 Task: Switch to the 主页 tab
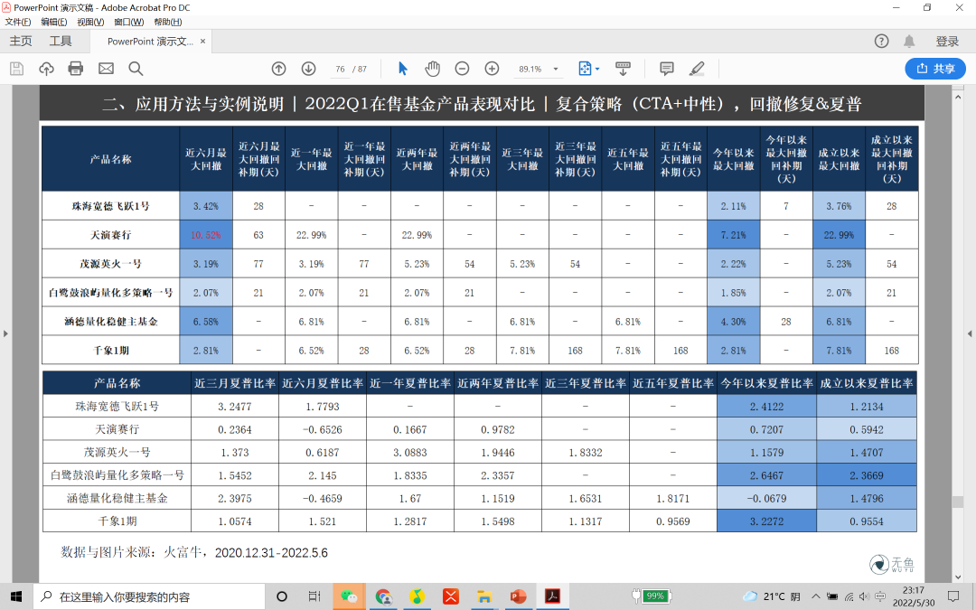coord(21,41)
